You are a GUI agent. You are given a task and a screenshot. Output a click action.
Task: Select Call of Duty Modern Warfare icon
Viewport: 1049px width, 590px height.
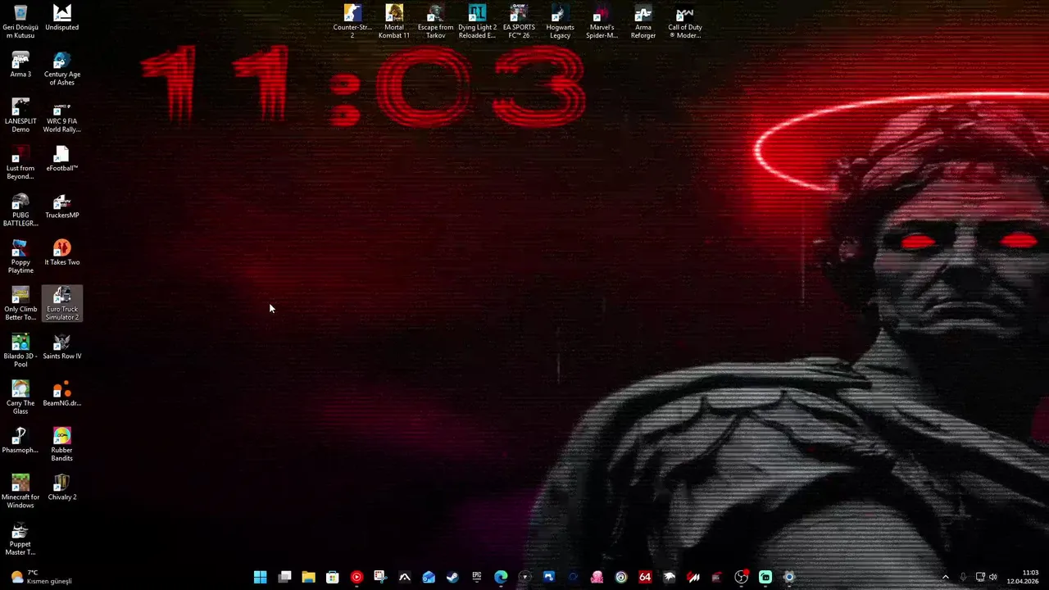point(685,21)
